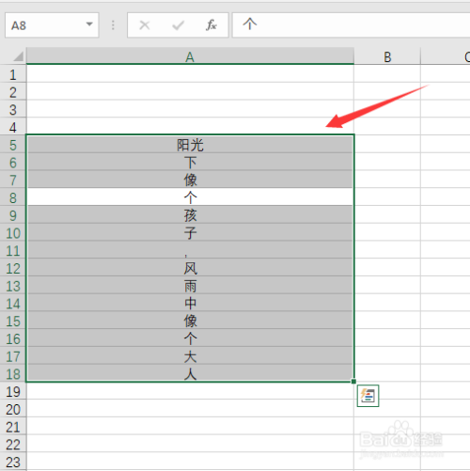
Task: Select the row 21 header
Action: coord(13,427)
